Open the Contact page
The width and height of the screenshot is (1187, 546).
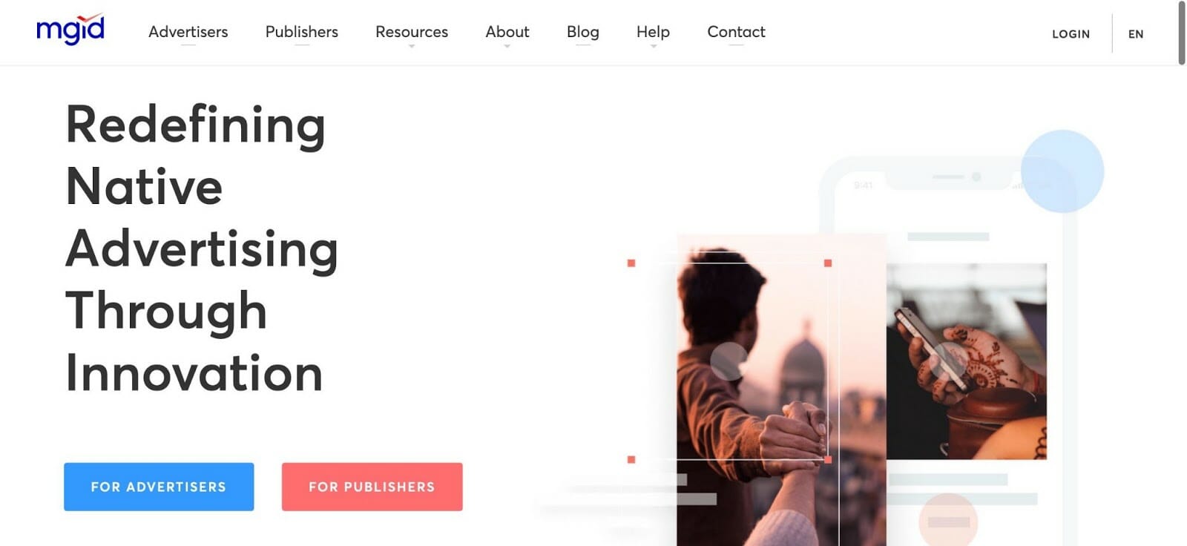[736, 32]
